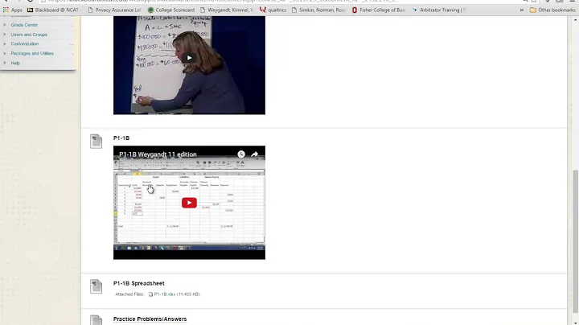Open the Simkin, Norman bookmark
Screen dimensions: 579x325
pyautogui.click(x=318, y=10)
